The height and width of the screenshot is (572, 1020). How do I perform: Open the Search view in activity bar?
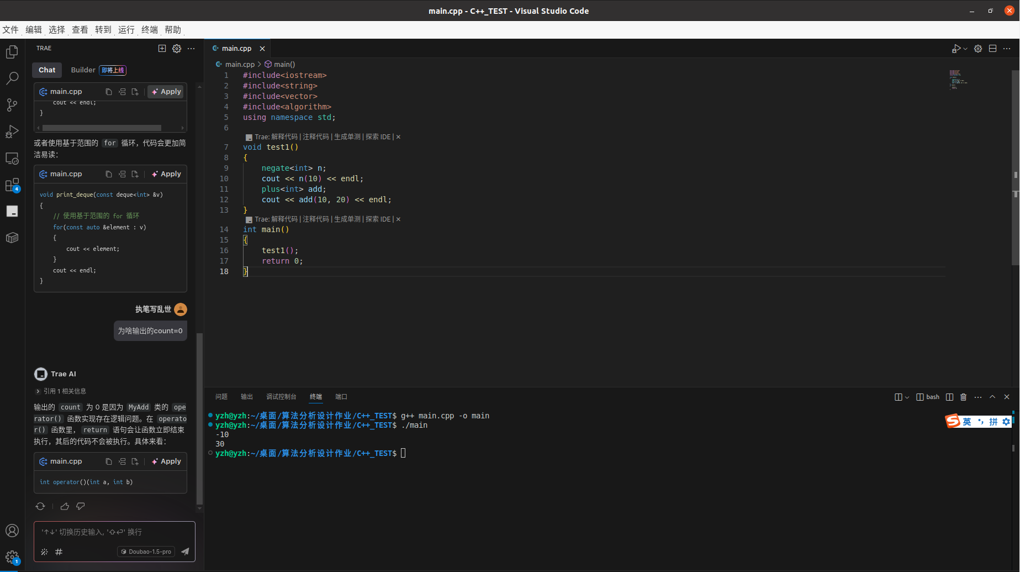coord(12,78)
